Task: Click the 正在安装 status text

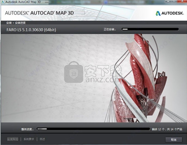Action: pos(110,29)
